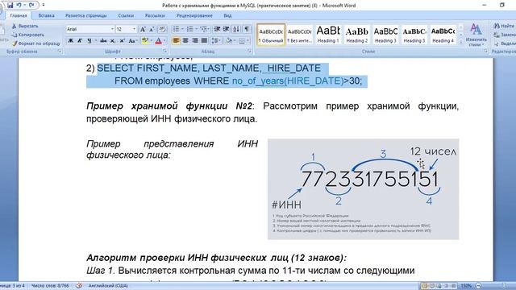Viewport: 516px width, 290px height.
Task: Apply multilevel list
Action: coord(205,29)
